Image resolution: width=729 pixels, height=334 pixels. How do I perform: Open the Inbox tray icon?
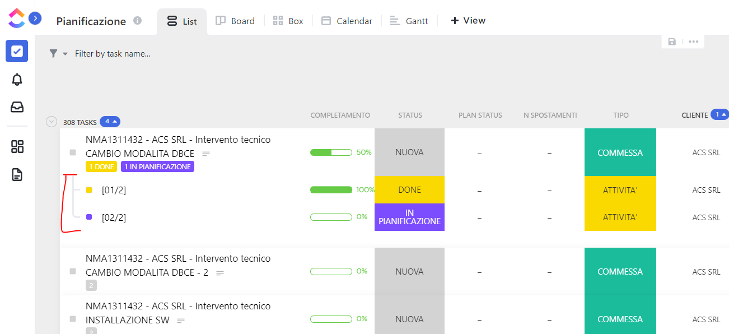tap(17, 106)
